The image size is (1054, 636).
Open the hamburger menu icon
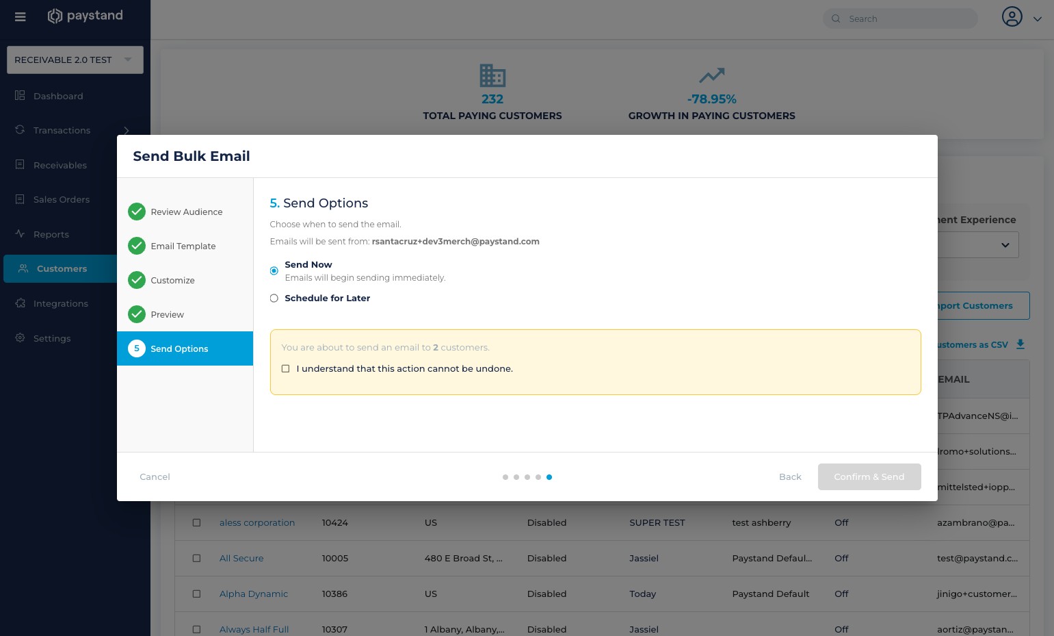[x=21, y=16]
